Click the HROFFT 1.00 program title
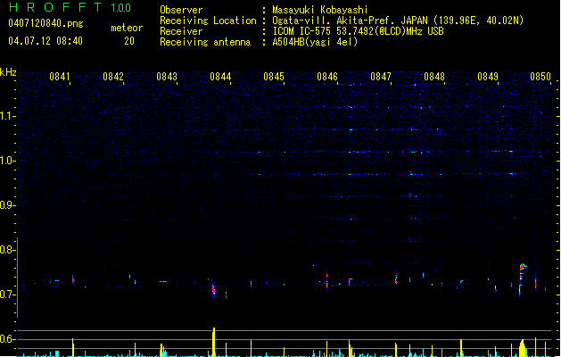Image resolution: width=561 pixels, height=357 pixels. 70,7
